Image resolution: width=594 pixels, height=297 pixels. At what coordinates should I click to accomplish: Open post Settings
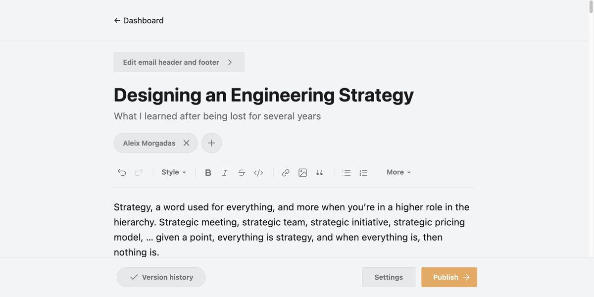tap(389, 277)
